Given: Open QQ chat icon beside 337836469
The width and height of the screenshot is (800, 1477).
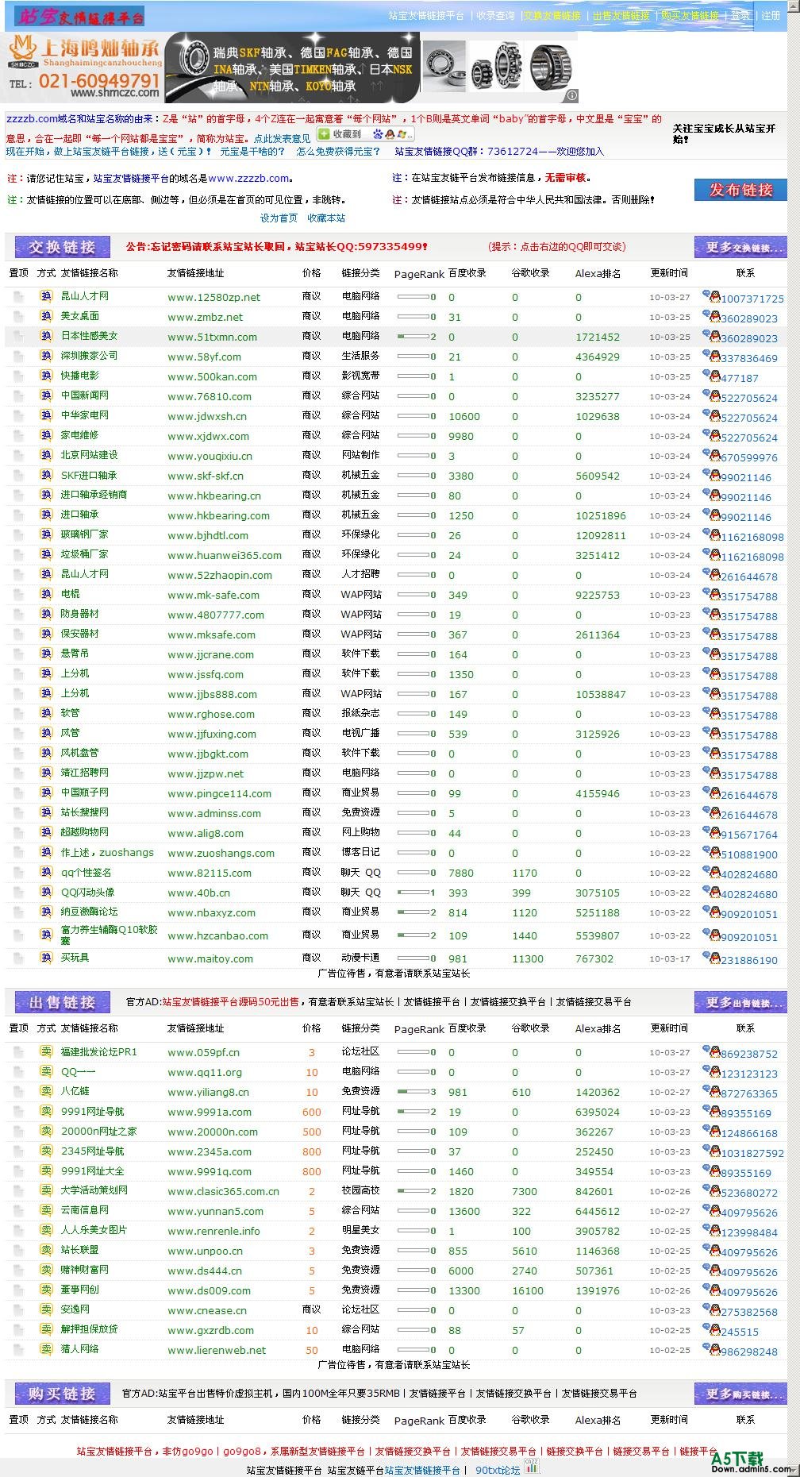Looking at the screenshot, I should point(711,356).
